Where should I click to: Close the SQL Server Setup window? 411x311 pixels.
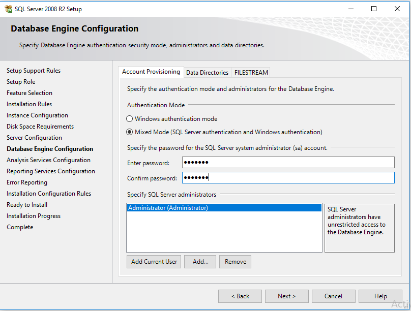click(397, 9)
